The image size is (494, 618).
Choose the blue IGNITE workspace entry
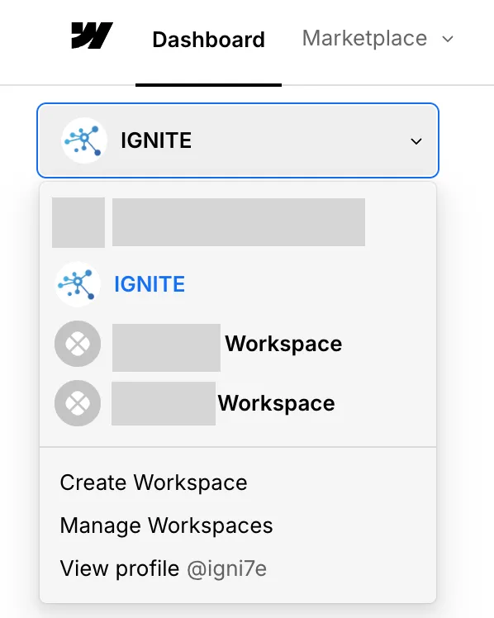(x=150, y=284)
